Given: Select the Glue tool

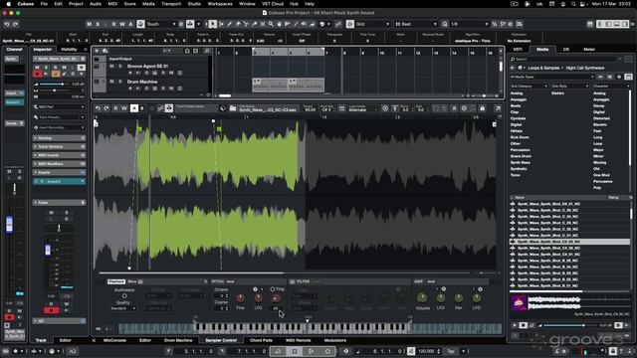Looking at the screenshot, I should coord(255,24).
